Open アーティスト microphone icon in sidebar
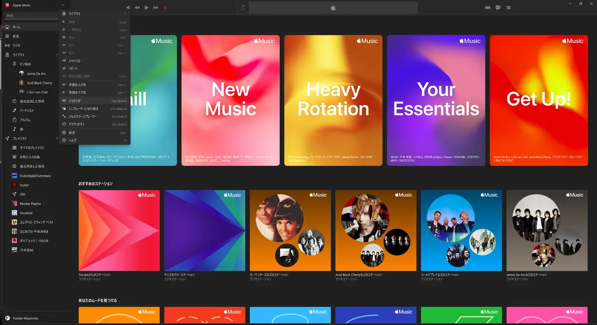This screenshot has height=325, width=597. coord(14,110)
